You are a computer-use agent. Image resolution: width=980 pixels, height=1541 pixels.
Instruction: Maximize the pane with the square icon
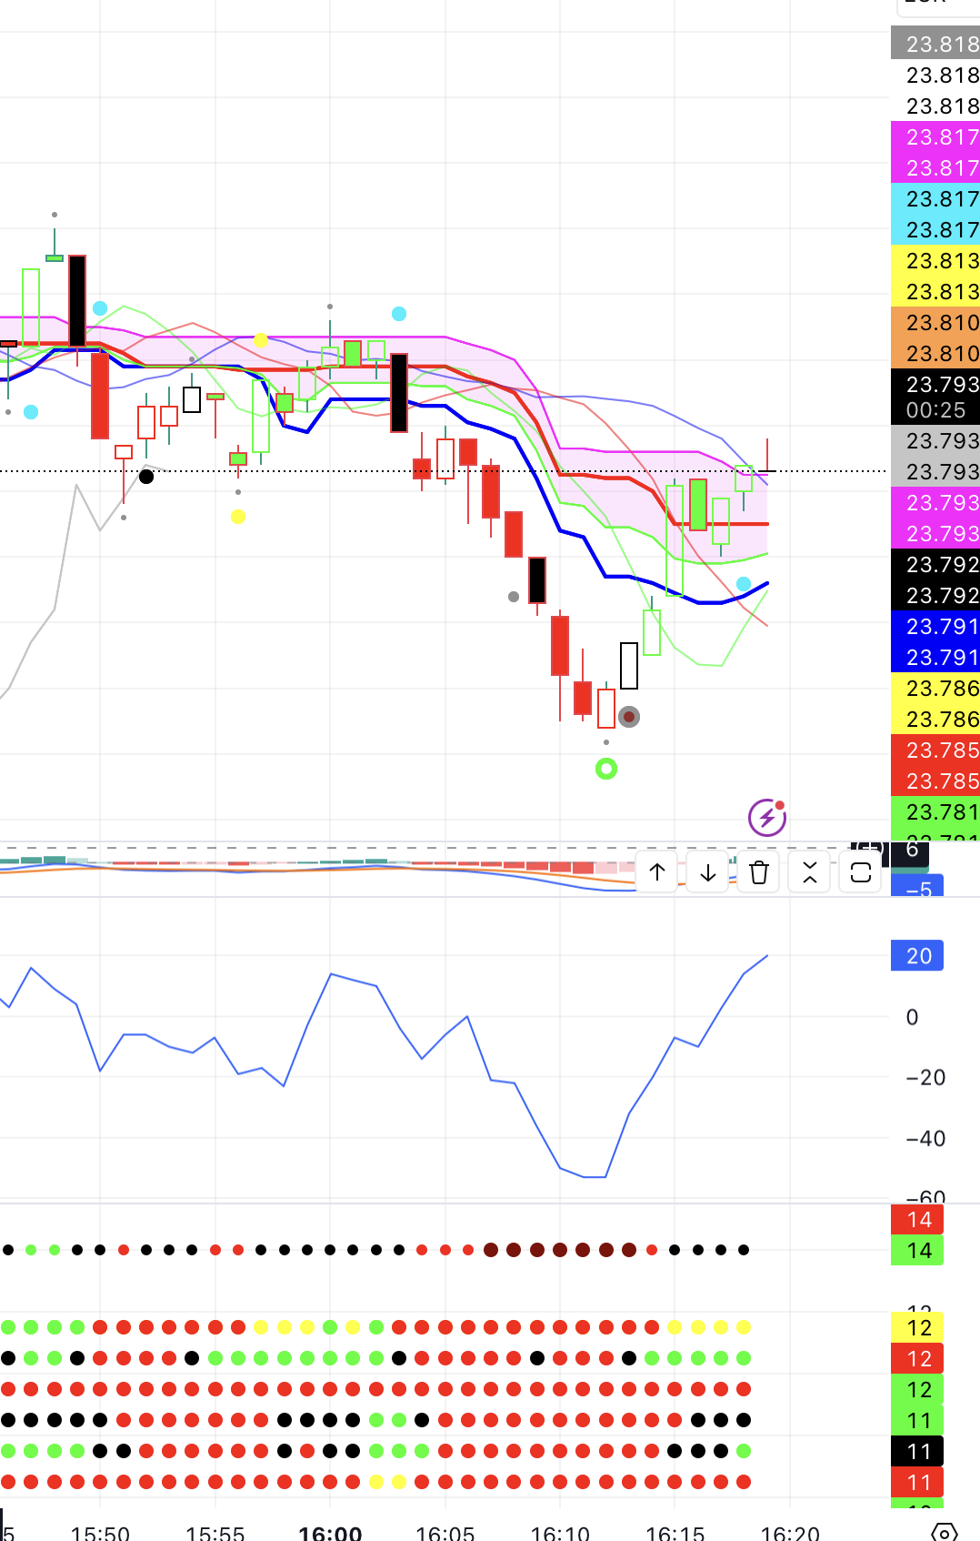[x=861, y=872]
